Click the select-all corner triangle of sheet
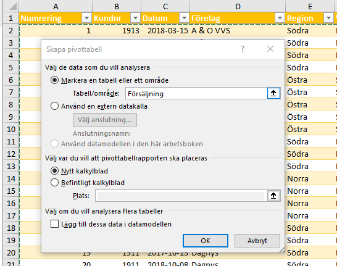This screenshot has width=337, height=266. click(x=13, y=6)
